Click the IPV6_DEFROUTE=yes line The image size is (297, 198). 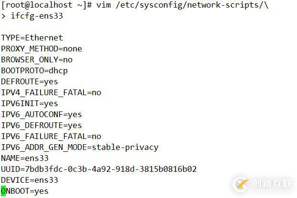point(42,125)
